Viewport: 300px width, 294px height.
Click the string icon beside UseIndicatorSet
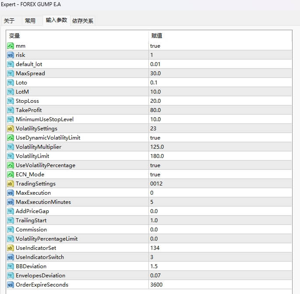click(11, 248)
